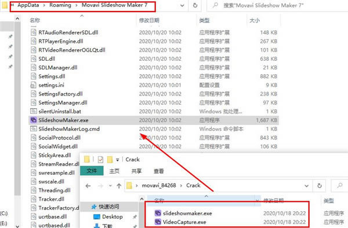
Task: Select Threading.dll file name
Action: pyautogui.click(x=55, y=190)
